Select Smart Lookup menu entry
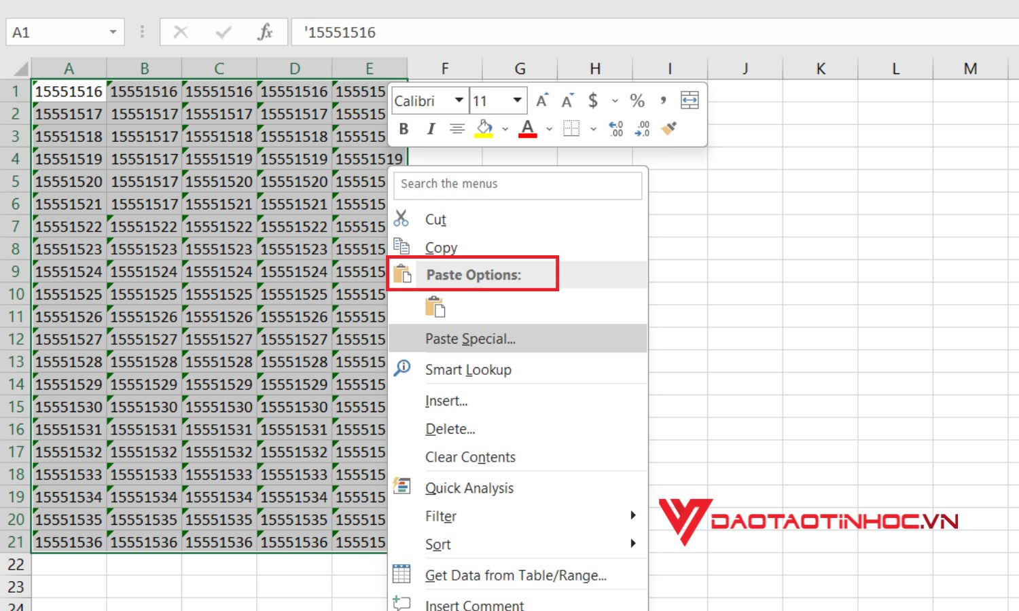 [518, 369]
